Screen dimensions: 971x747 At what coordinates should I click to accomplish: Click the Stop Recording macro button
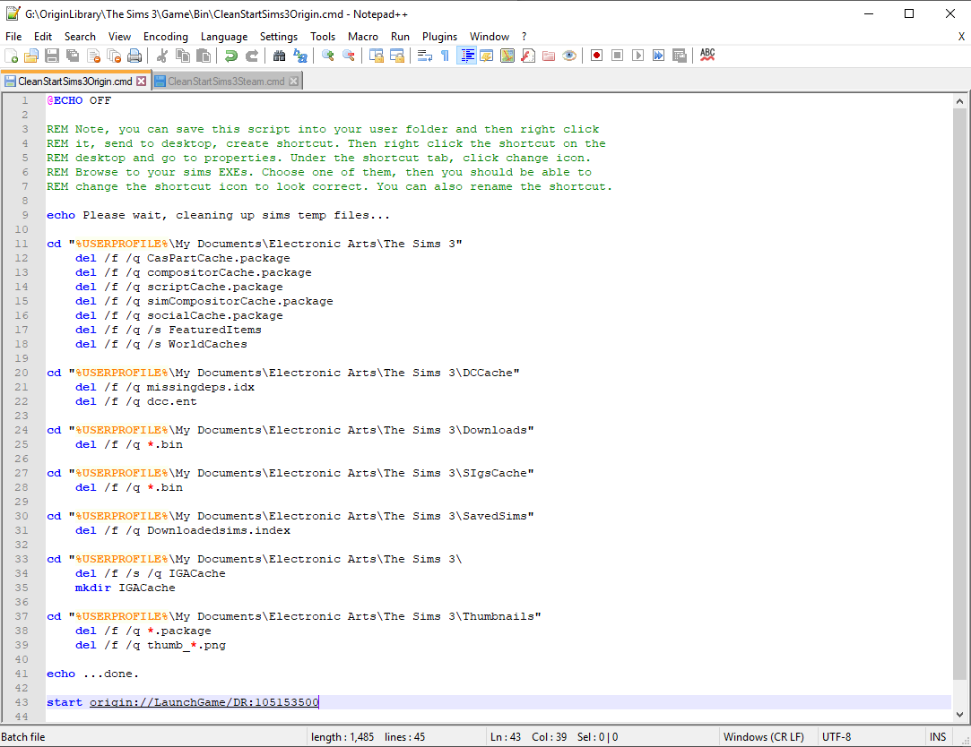[618, 56]
